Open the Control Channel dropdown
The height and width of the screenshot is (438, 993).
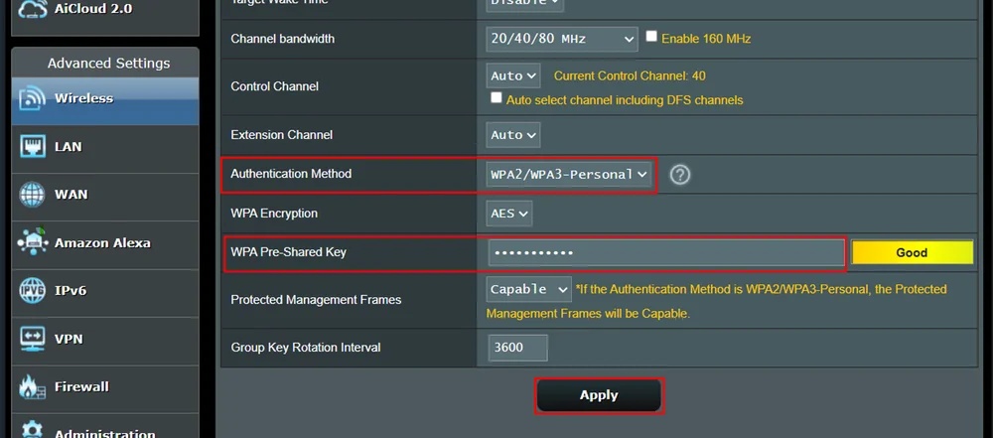click(513, 76)
